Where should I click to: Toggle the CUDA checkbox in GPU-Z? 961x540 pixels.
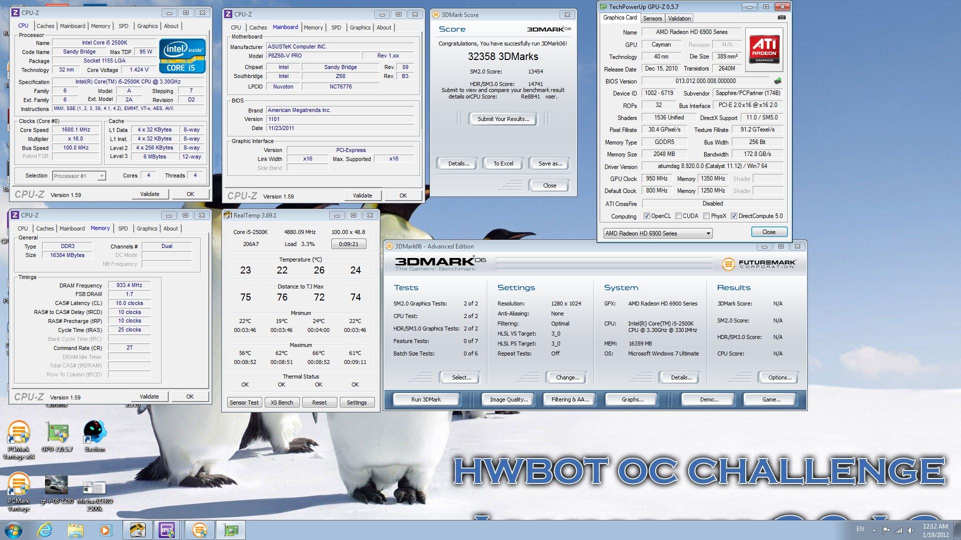[678, 216]
